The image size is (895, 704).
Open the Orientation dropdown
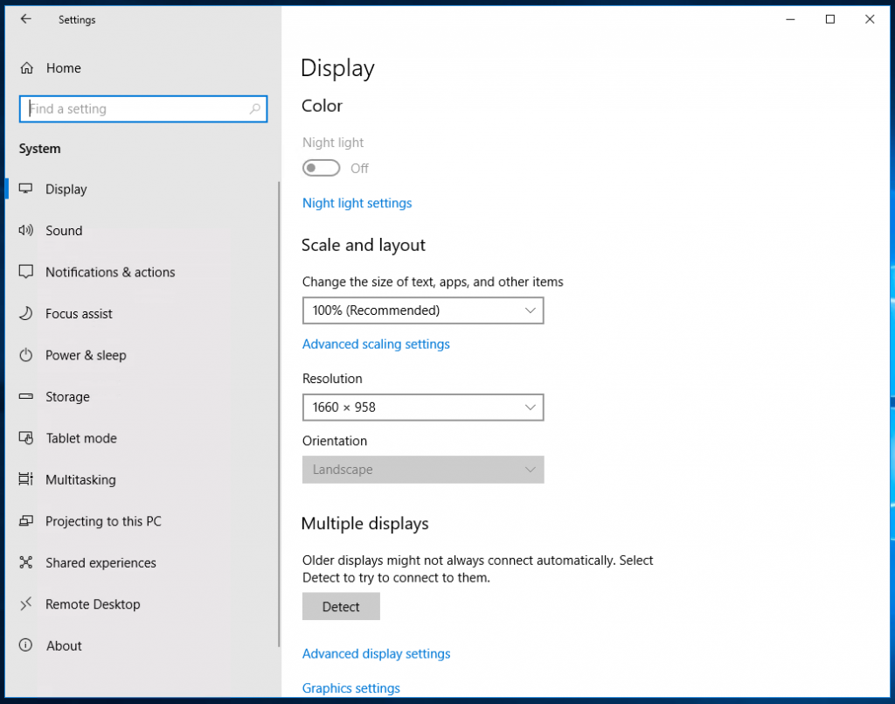423,470
